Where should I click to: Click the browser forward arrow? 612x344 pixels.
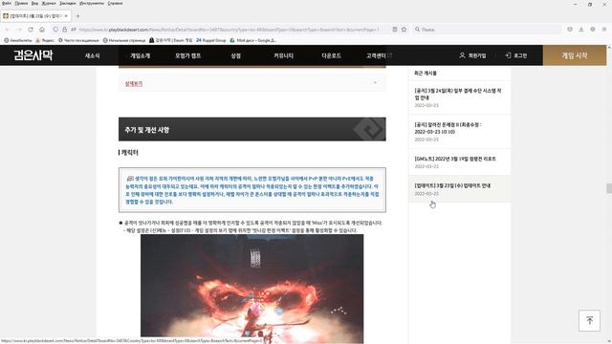[19, 30]
